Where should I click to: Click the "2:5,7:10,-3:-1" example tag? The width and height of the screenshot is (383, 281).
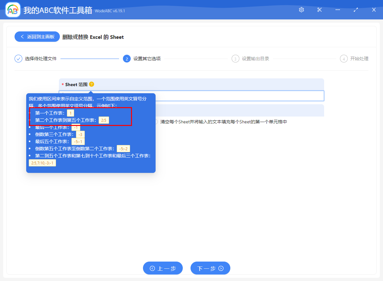click(x=42, y=163)
